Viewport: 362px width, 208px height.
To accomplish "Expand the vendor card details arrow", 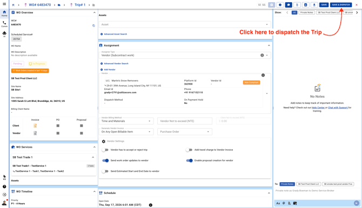I will click(267, 94).
